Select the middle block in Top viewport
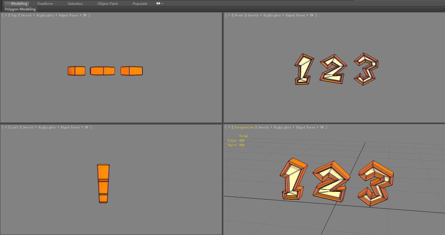Screen dimensions: 445x235 coord(102,71)
